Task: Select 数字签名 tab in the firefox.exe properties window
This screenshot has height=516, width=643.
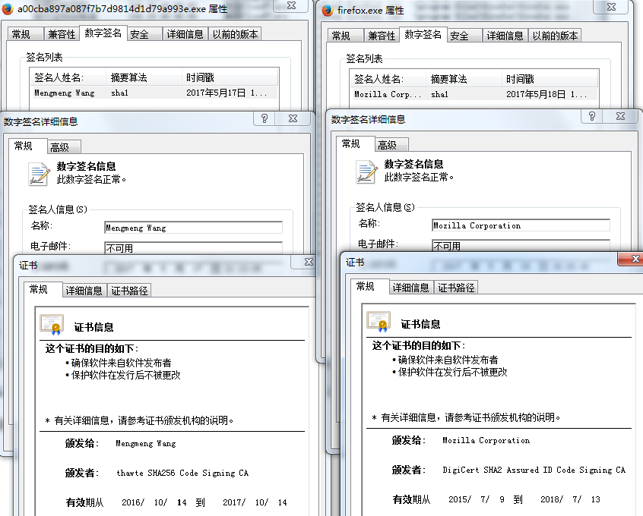Action: tap(423, 34)
